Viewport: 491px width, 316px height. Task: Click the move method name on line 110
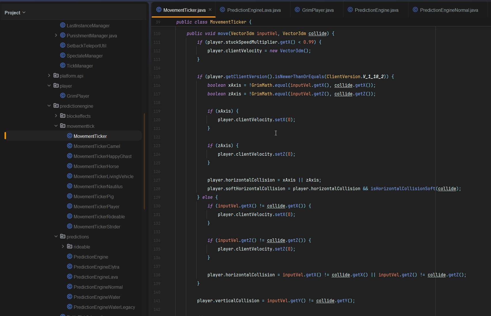(x=223, y=33)
